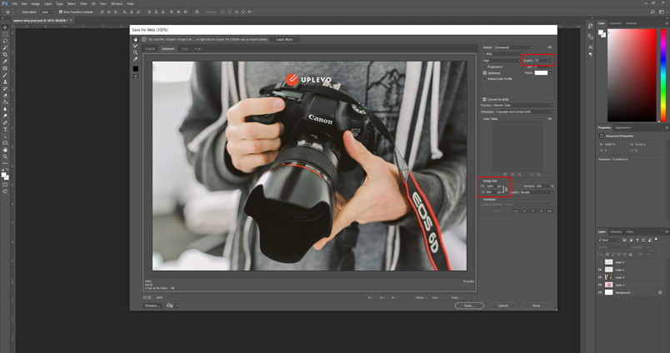670x353 pixels.
Task: Toggle slices visibility button in Save for Web
Action: click(136, 77)
